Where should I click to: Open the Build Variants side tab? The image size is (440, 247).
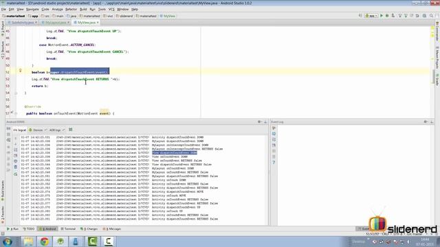coord(3,190)
